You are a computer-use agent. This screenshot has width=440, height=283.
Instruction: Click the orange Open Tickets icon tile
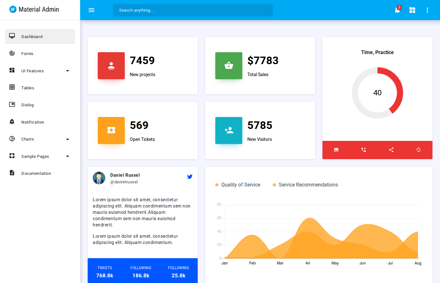coord(111,130)
